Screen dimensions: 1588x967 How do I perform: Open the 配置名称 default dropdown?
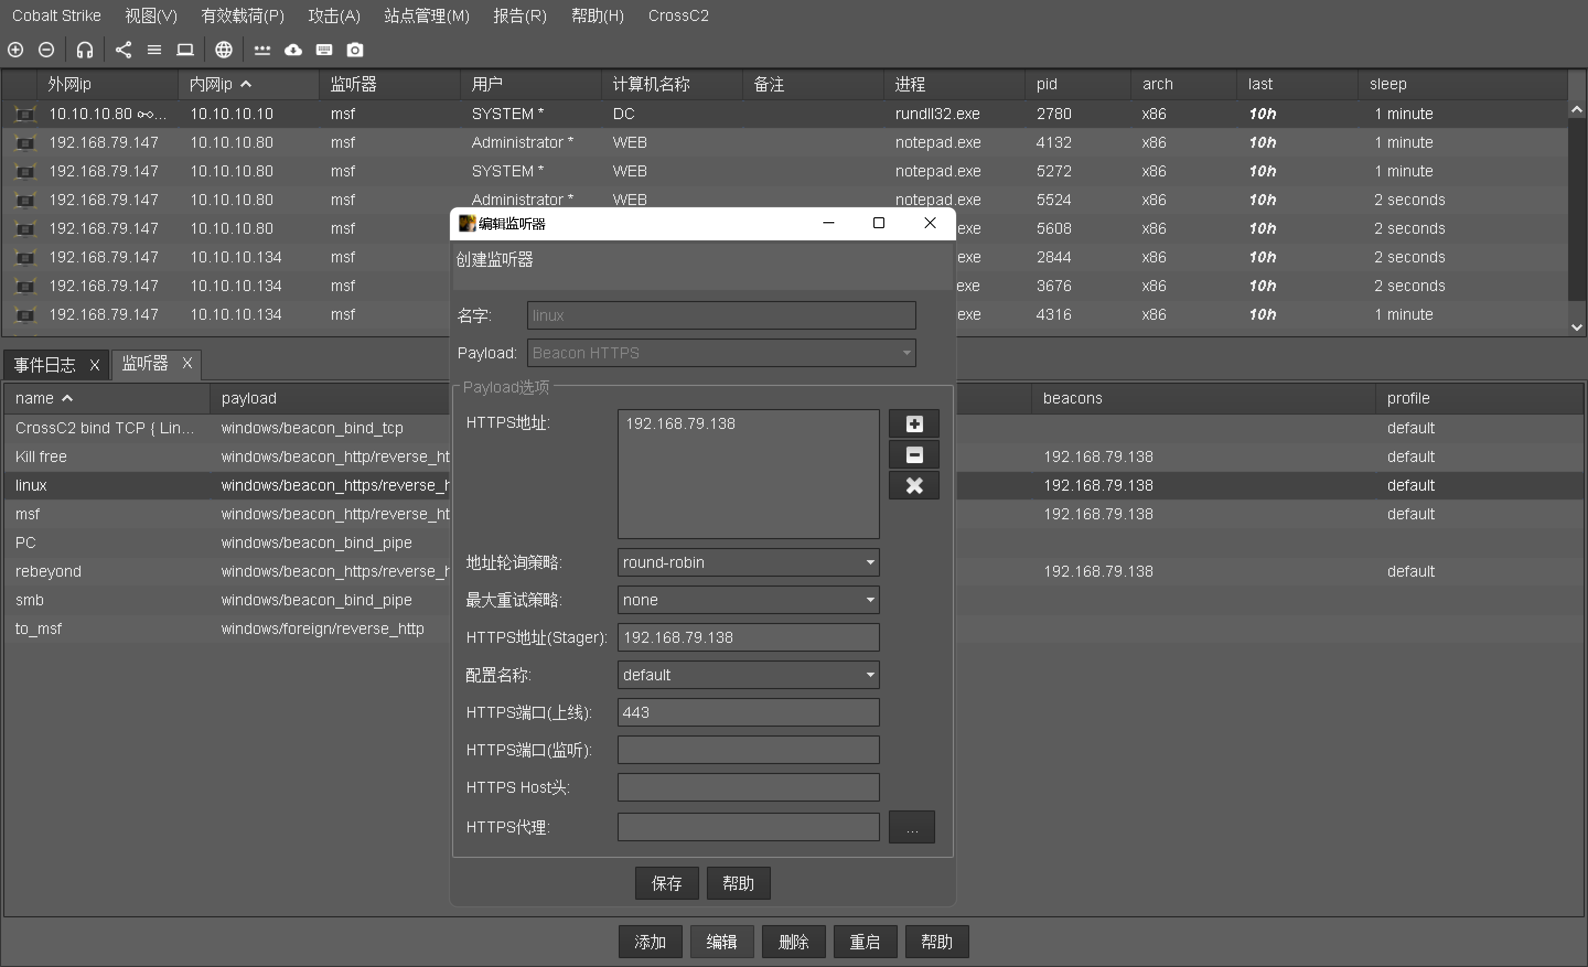[748, 674]
